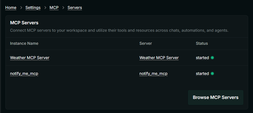The image size is (253, 113).
Task: Open the MCP breadcrumb link
Action: (54, 8)
